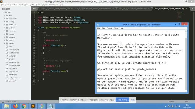Image resolution: width=195 pixels, height=109 pixels.
Task: Click the icon beside webpack.mix.js
Action: 7,78
